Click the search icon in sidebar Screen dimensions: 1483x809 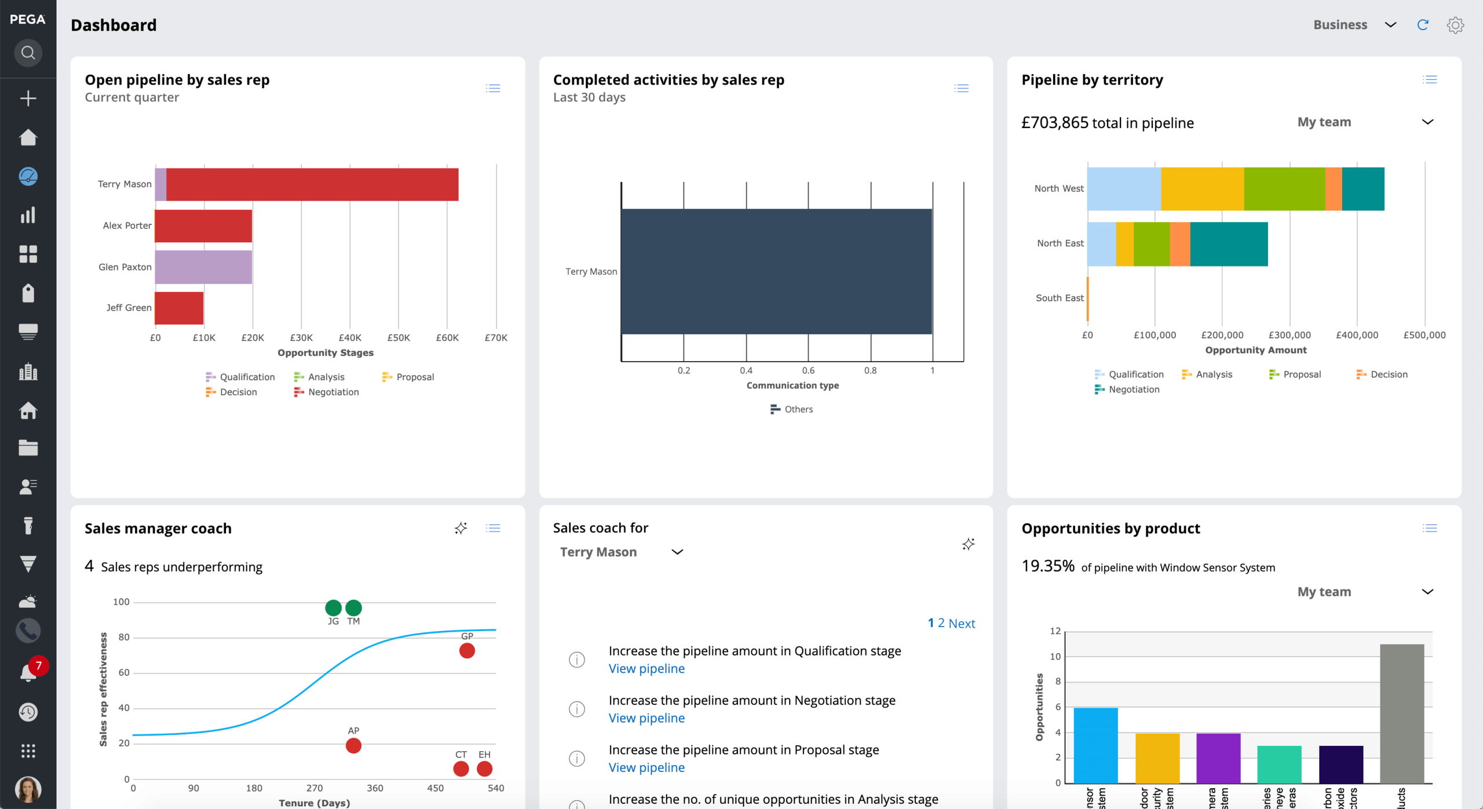point(28,53)
